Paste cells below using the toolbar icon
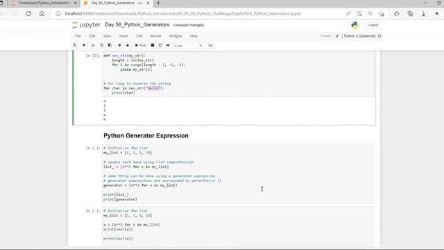 tap(110, 45)
